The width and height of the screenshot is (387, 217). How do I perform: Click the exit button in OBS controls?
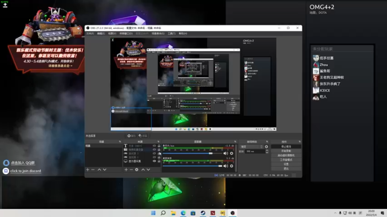coord(286,168)
